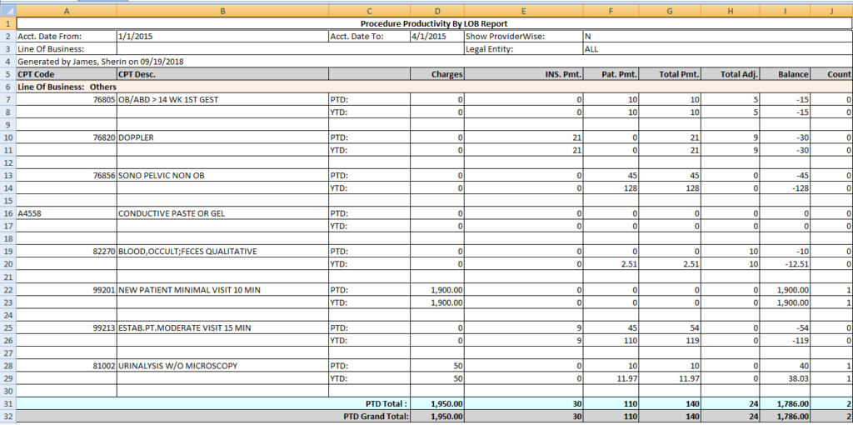The height and width of the screenshot is (425, 853).
Task: Click the PTD Grand Total: label
Action: [376, 417]
